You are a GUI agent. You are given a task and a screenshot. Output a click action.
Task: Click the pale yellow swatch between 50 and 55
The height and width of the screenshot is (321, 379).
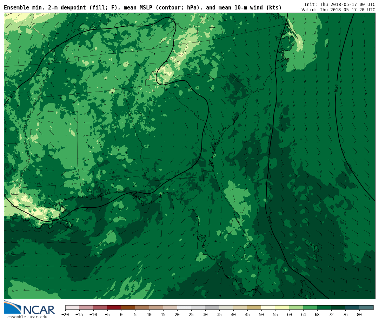(x=268, y=307)
